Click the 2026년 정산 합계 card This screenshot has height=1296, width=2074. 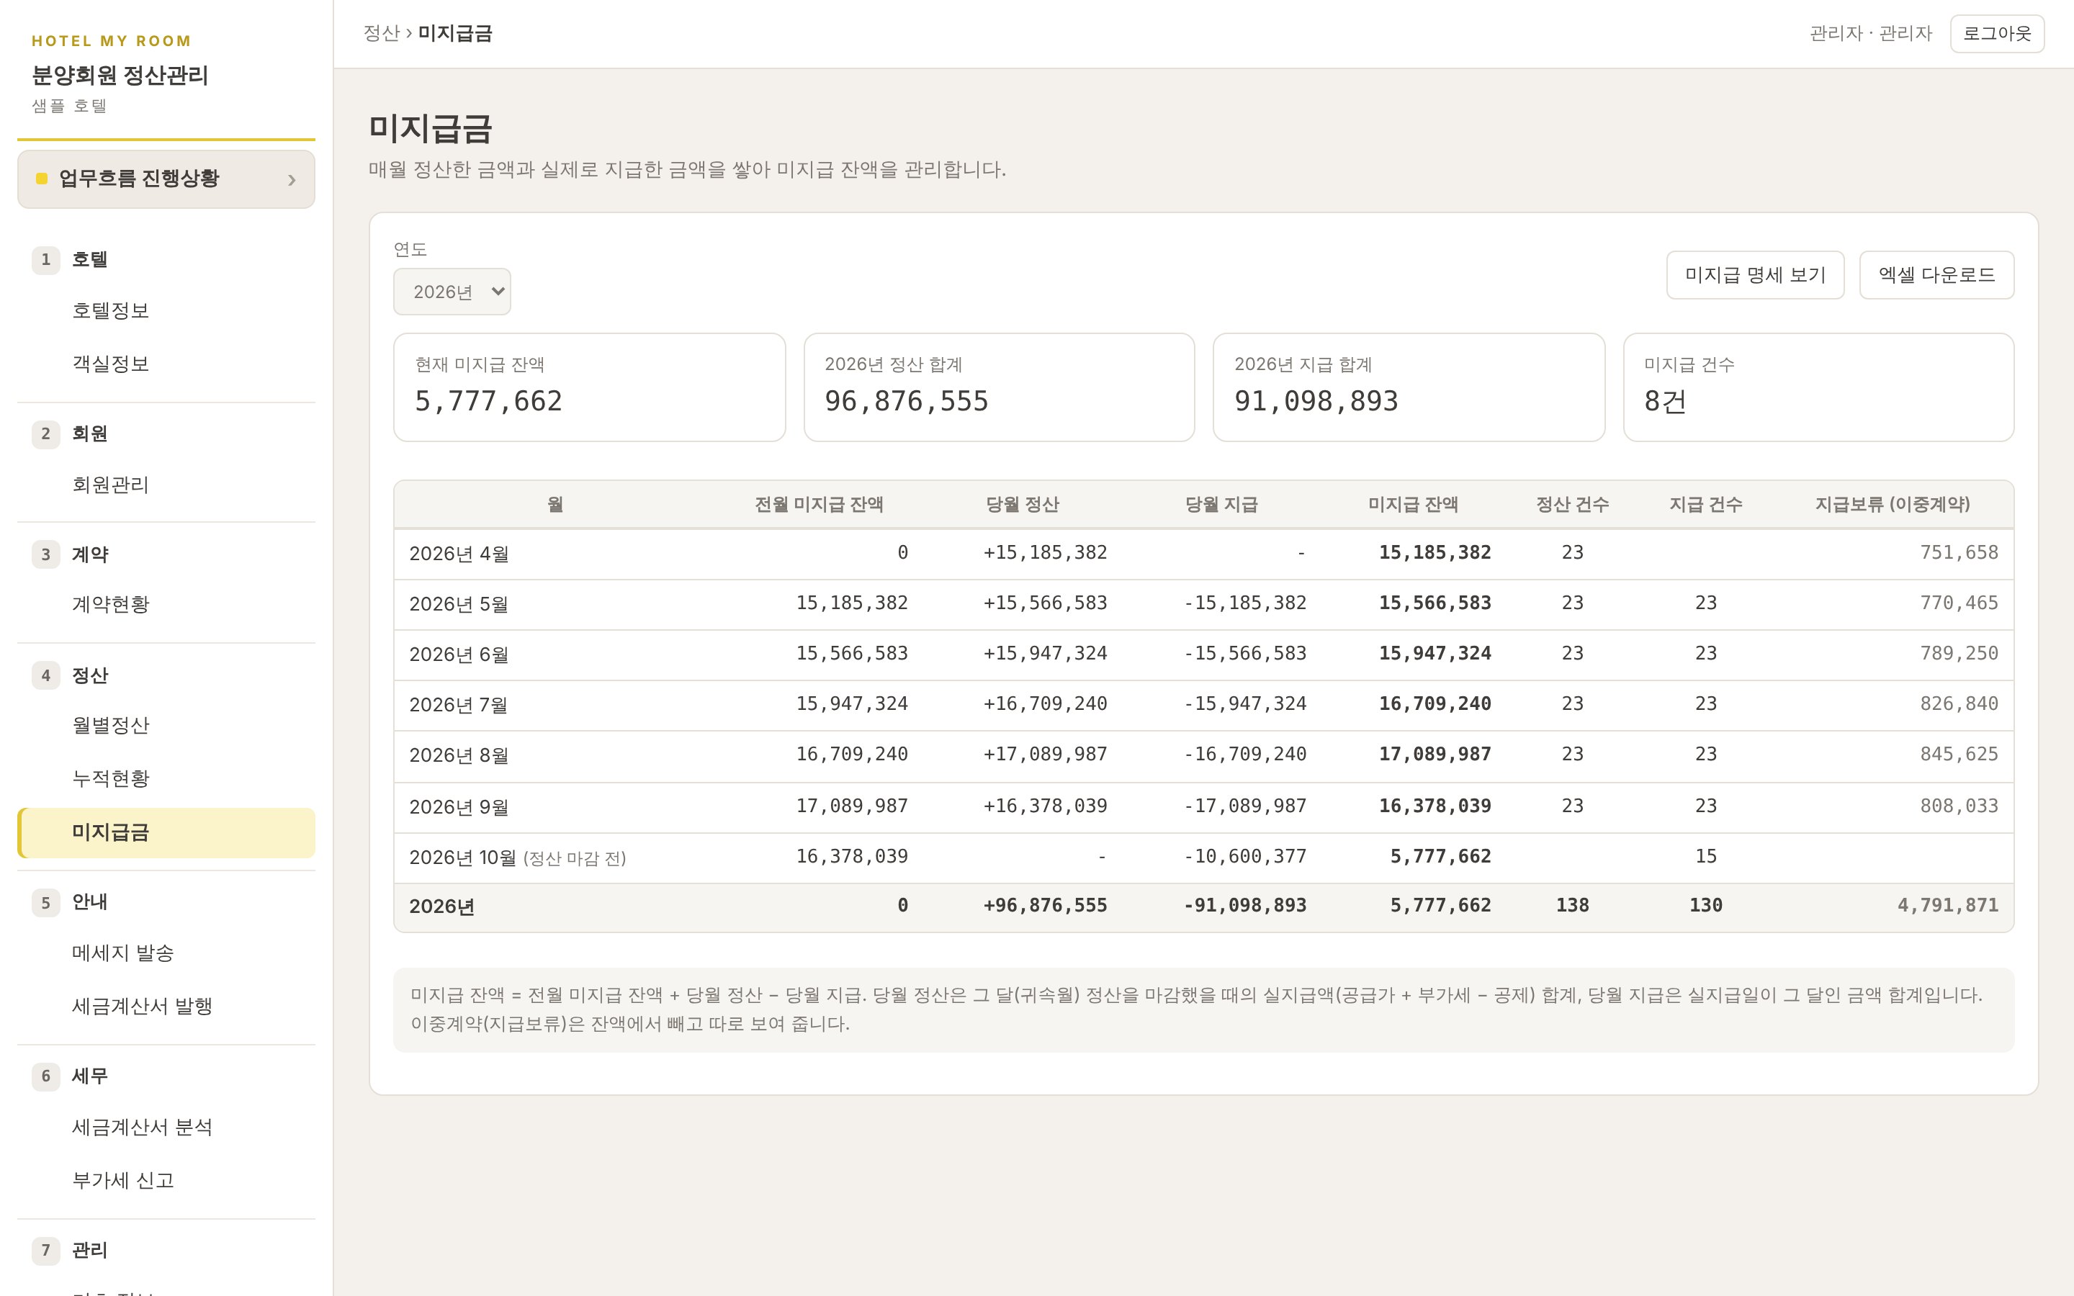(x=998, y=387)
